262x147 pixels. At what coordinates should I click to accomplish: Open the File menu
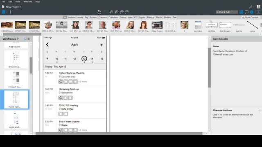coord(3,2)
